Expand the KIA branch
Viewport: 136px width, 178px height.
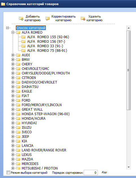(x=13, y=141)
